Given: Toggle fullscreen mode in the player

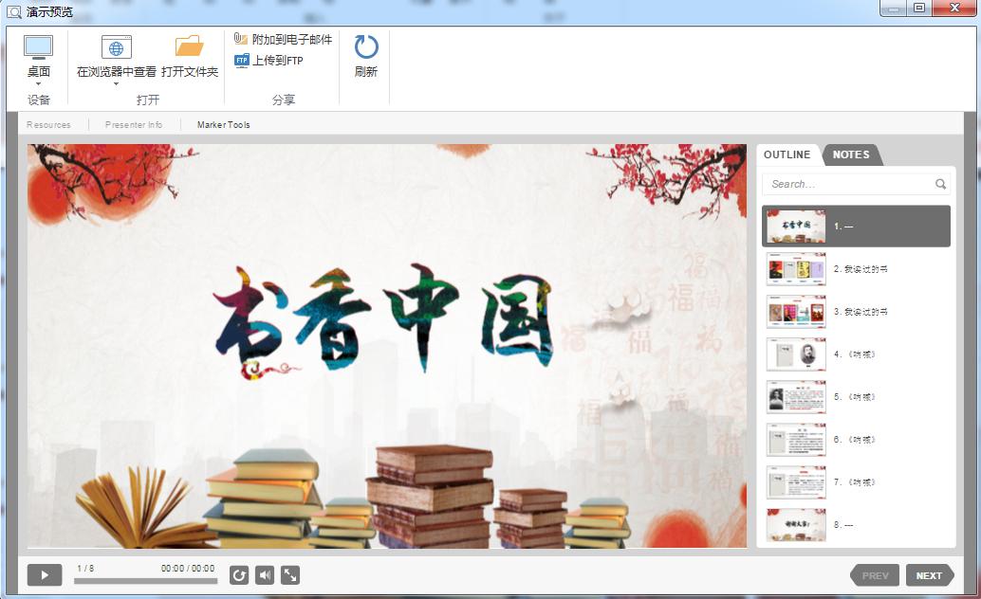Looking at the screenshot, I should [x=290, y=575].
